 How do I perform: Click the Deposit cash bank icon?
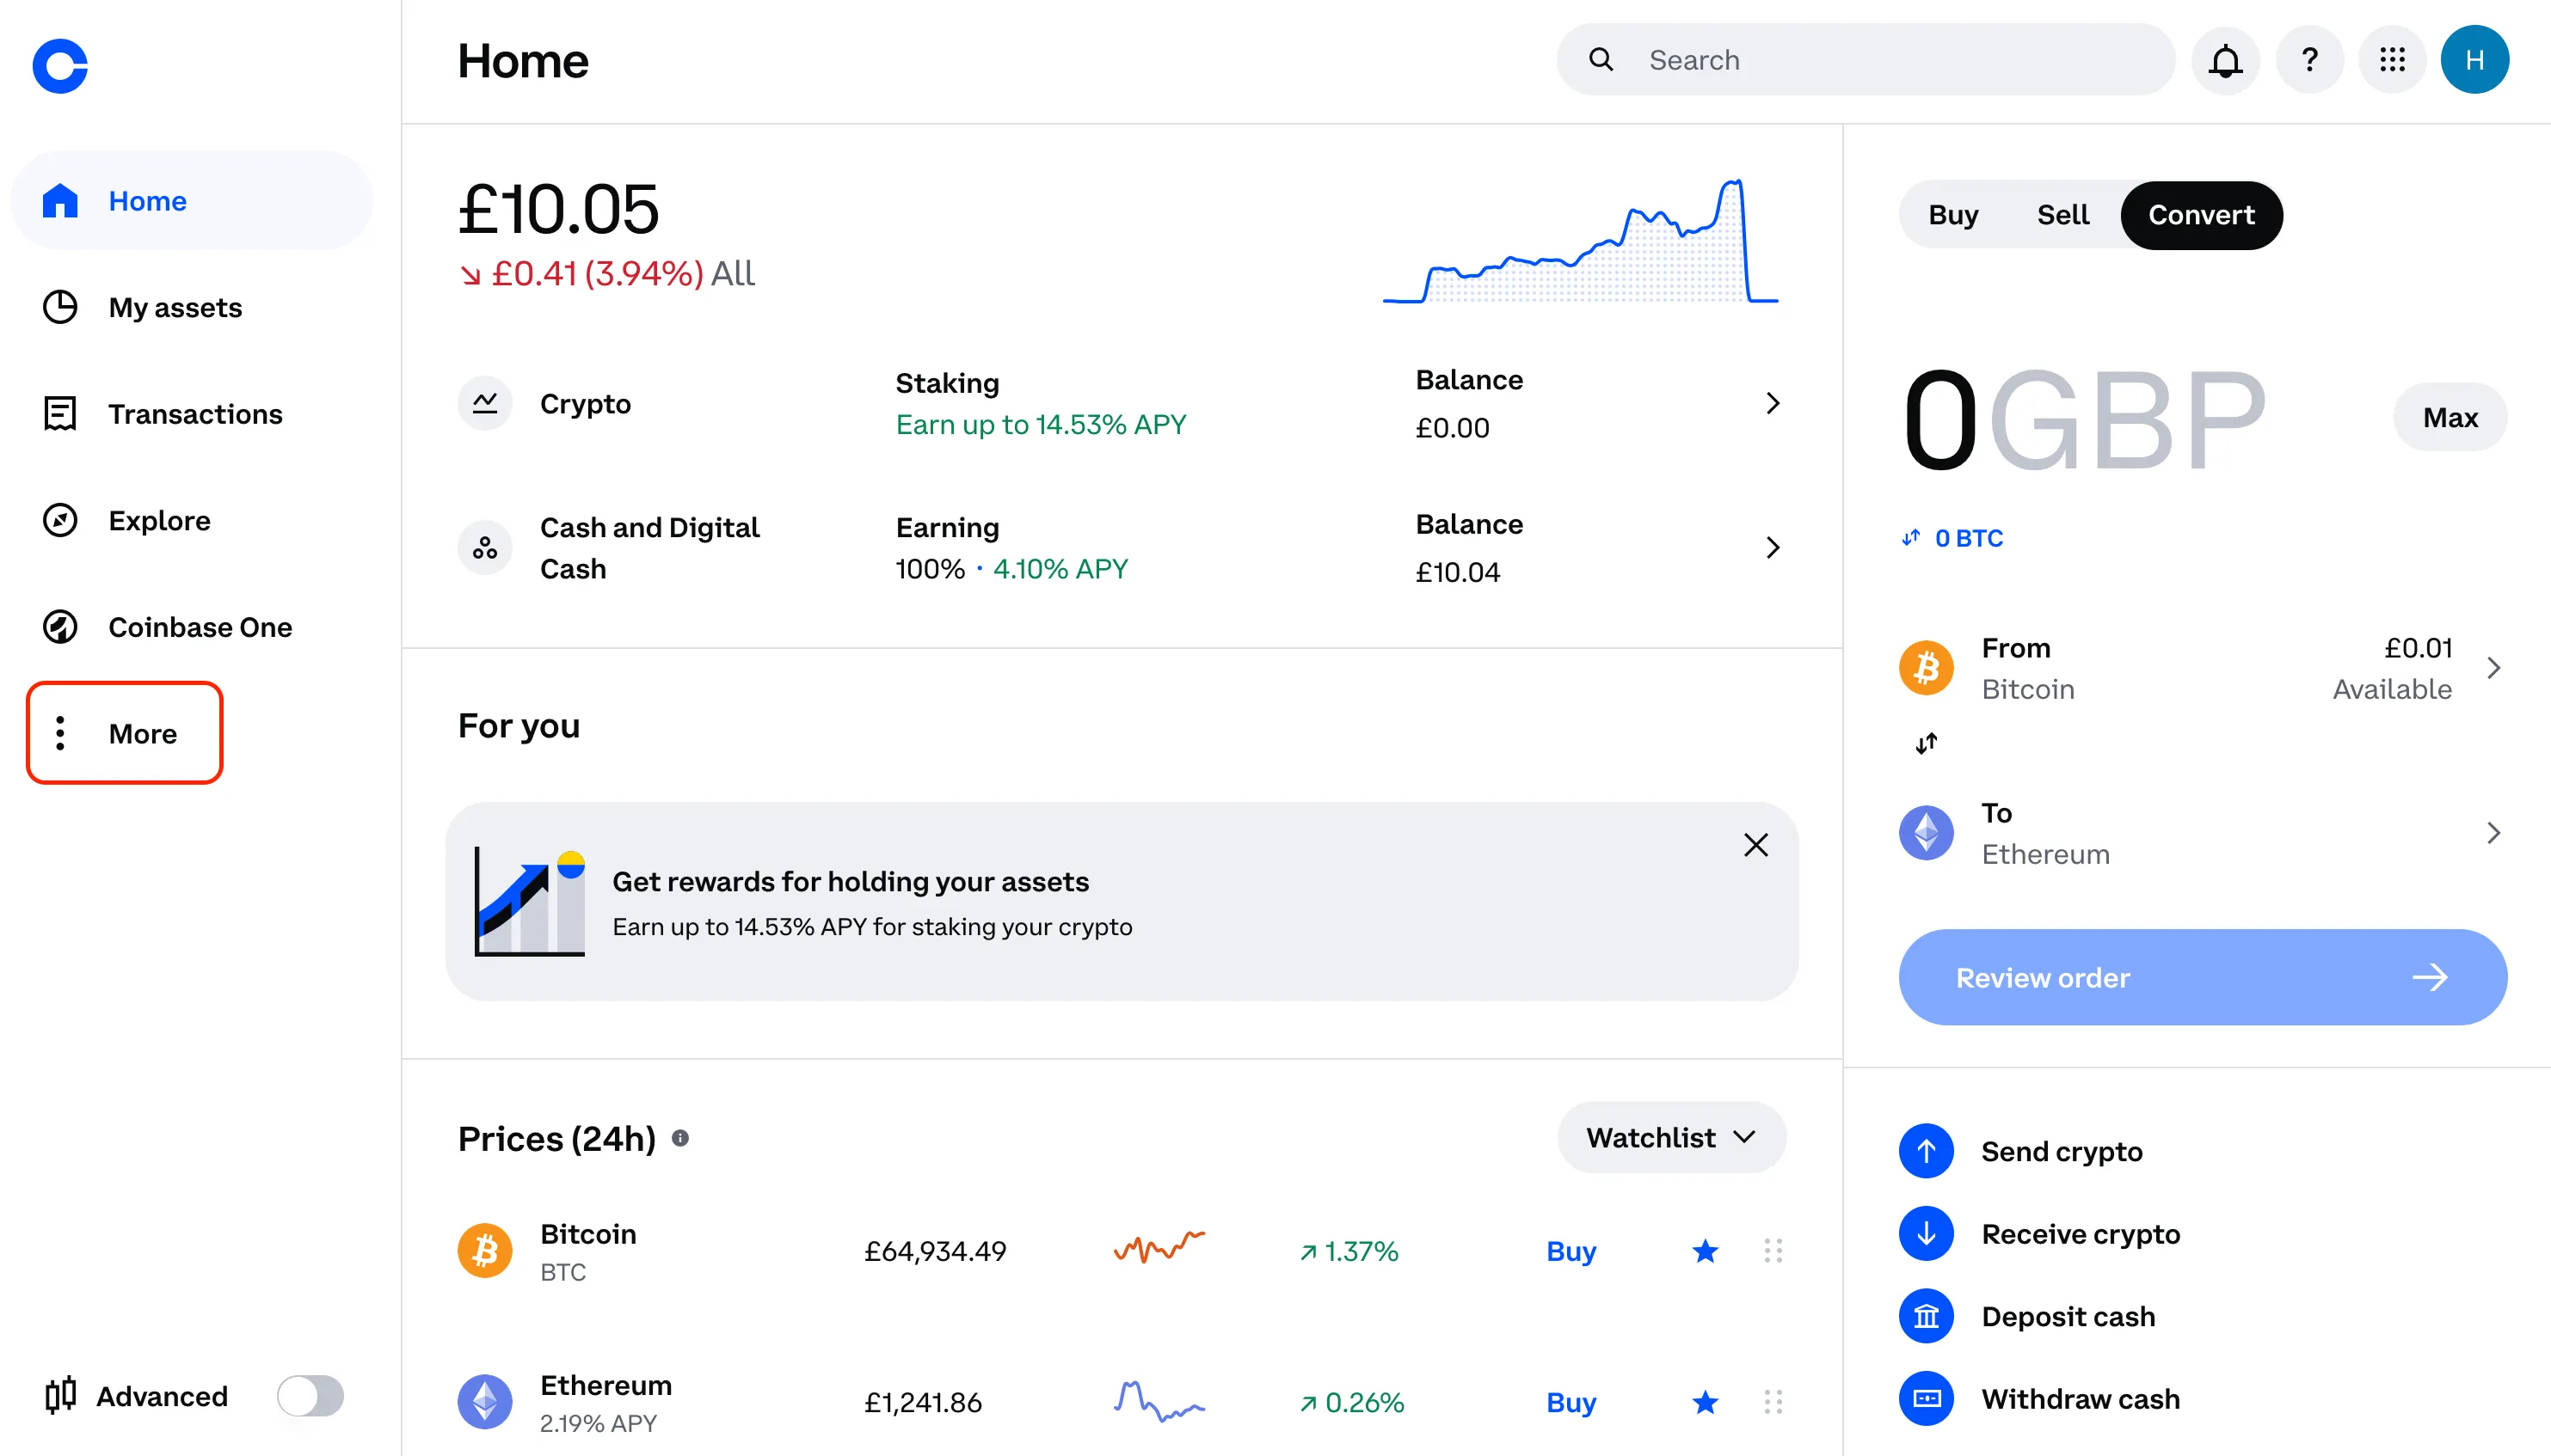1926,1316
